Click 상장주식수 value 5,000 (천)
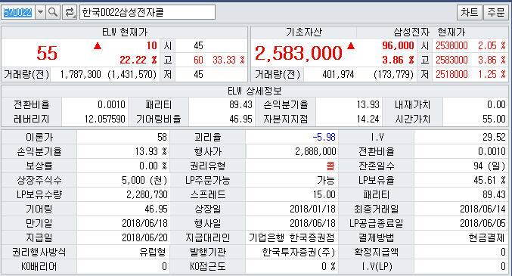The height and width of the screenshot is (276, 512). (x=144, y=180)
